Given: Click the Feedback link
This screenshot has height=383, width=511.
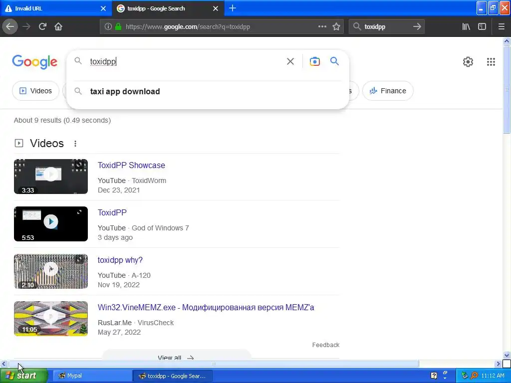Looking at the screenshot, I should pos(325,345).
